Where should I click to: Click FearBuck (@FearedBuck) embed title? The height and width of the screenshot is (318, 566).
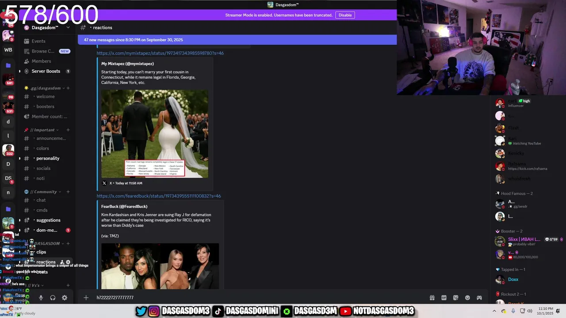[124, 206]
